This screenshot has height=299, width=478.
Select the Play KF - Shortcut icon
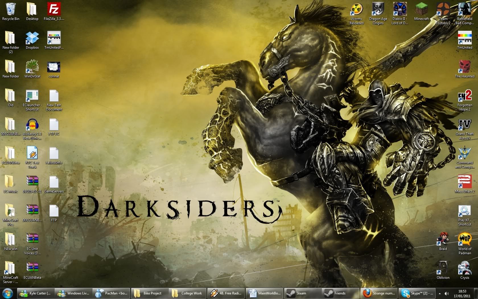pyautogui.click(x=465, y=215)
